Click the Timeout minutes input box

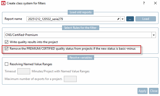24,71
